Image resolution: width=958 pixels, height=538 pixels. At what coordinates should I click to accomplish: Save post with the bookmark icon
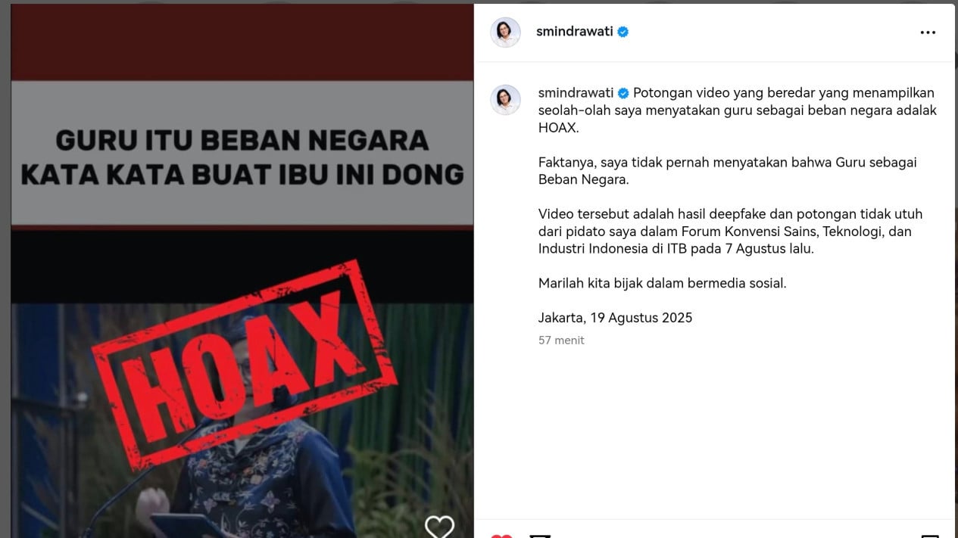[x=929, y=535]
